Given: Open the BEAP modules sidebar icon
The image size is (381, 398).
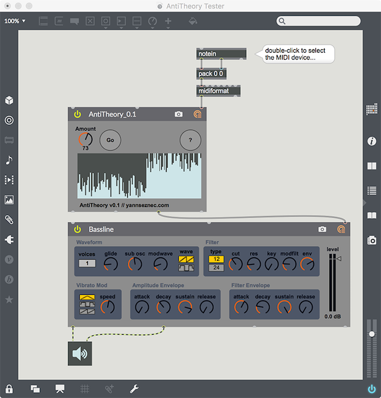Looking at the screenshot, I should [x=9, y=280].
